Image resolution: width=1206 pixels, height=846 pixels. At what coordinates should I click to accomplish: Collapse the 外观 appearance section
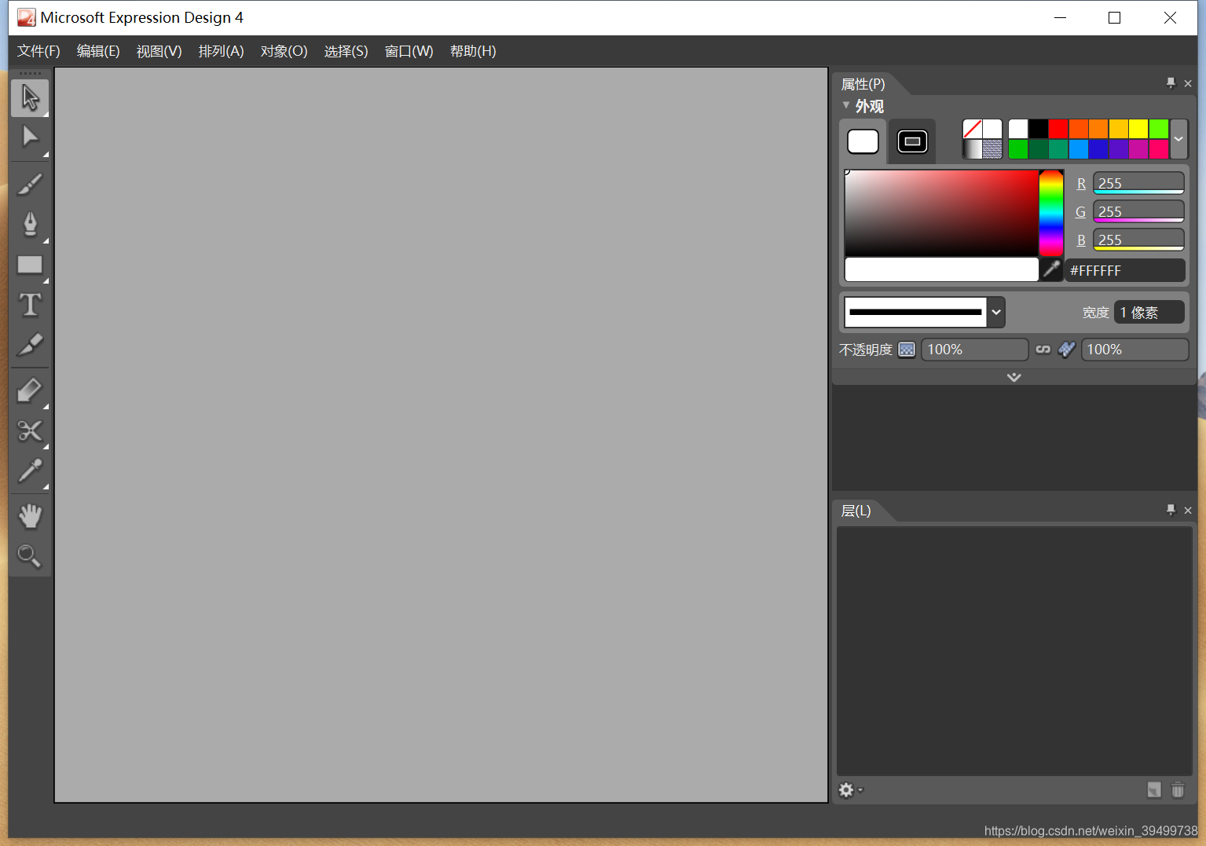[846, 105]
